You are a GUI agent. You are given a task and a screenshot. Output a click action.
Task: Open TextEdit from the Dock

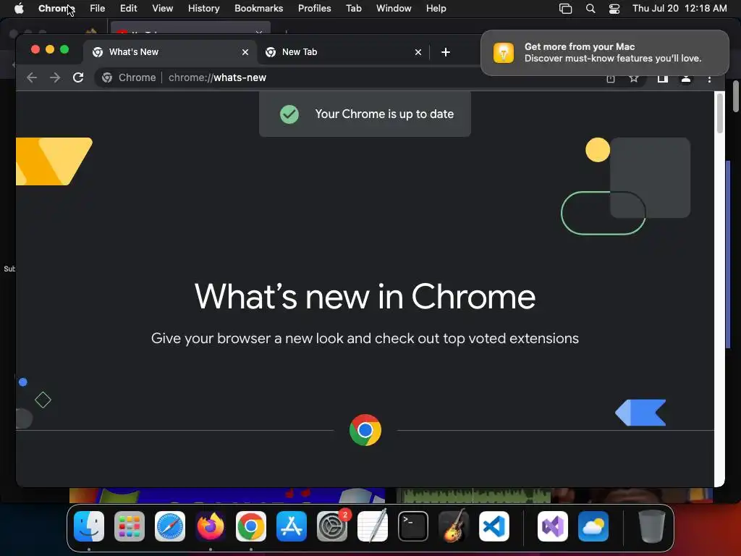373,526
